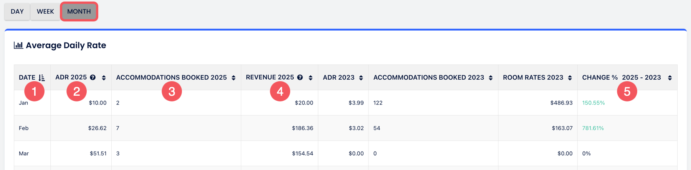Click the Average Daily Rate chart icon
The height and width of the screenshot is (170, 691).
18,45
